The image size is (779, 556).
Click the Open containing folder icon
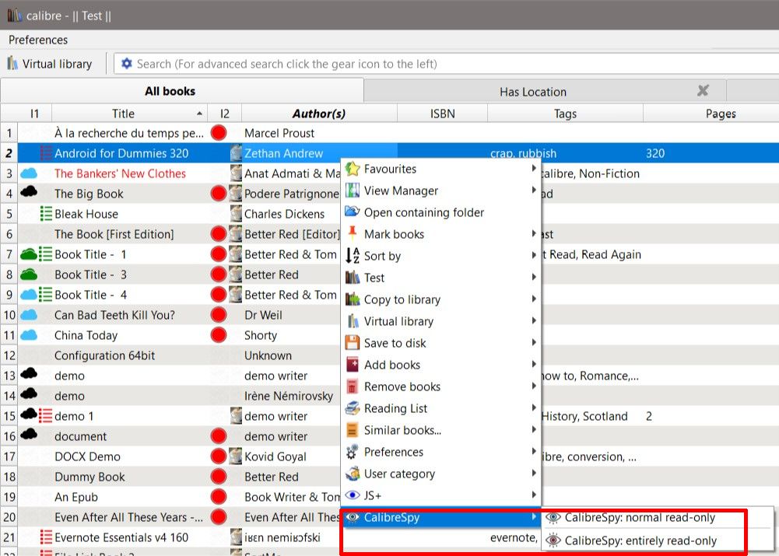pos(353,212)
